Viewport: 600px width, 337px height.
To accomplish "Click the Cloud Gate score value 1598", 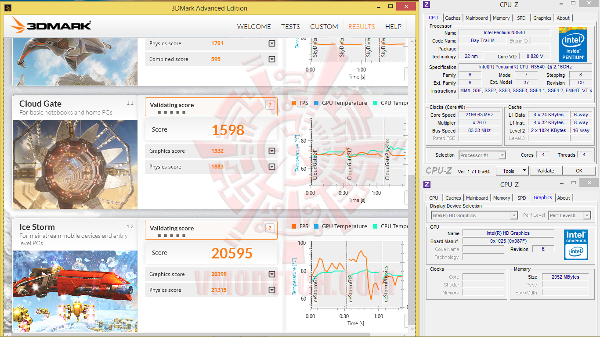I will point(228,130).
